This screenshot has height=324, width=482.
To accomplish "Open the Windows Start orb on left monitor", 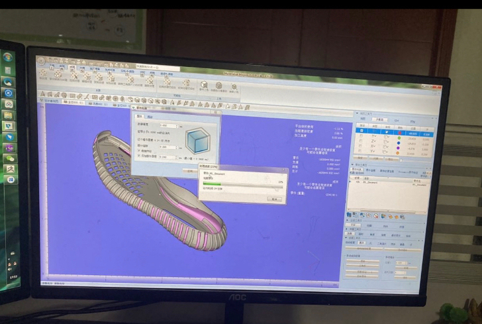I will pyautogui.click(x=8, y=57).
